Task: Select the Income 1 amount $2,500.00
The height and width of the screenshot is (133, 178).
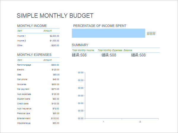Action: click(x=54, y=36)
